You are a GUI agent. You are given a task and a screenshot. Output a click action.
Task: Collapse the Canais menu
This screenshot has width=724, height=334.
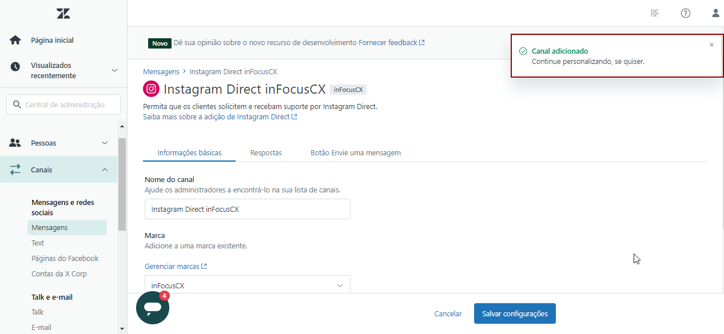(105, 170)
